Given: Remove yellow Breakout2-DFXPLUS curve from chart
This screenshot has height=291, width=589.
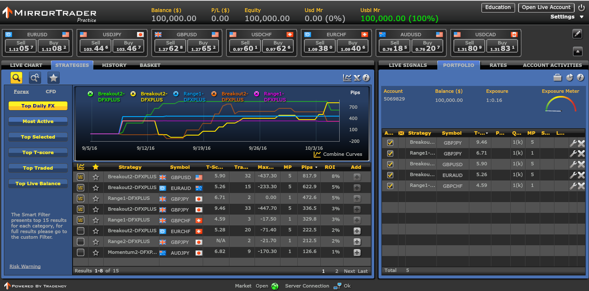Looking at the screenshot, I should 133,94.
